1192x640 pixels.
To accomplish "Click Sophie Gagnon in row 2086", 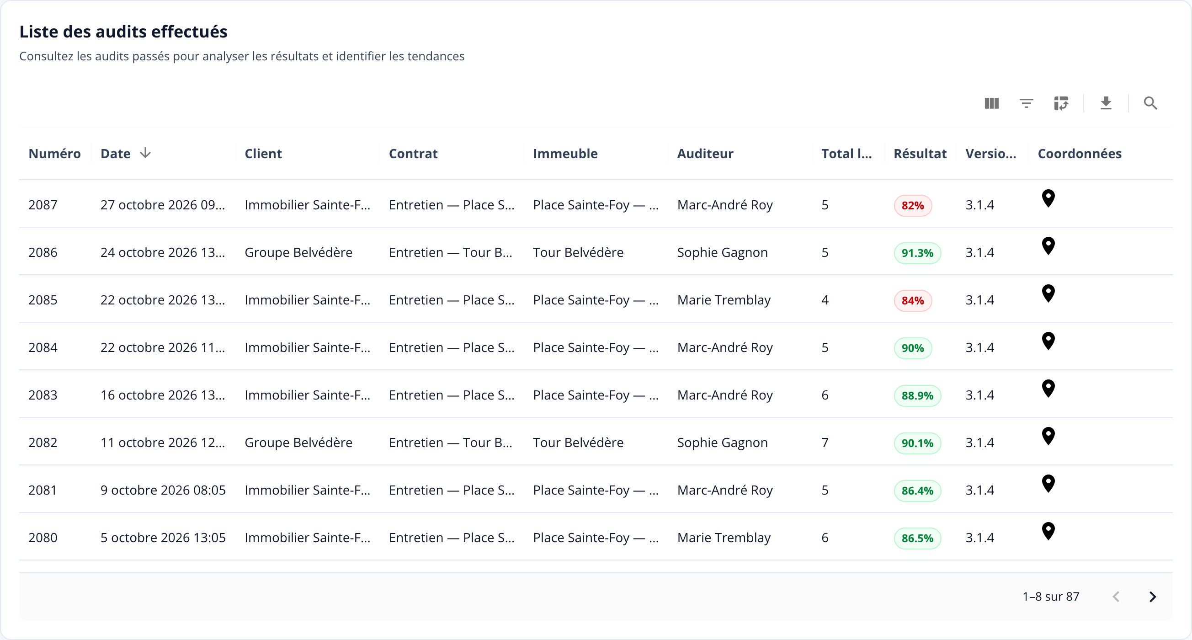I will tap(722, 253).
